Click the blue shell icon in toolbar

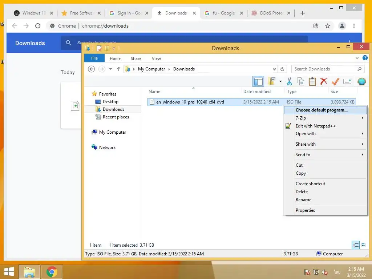click(361, 82)
